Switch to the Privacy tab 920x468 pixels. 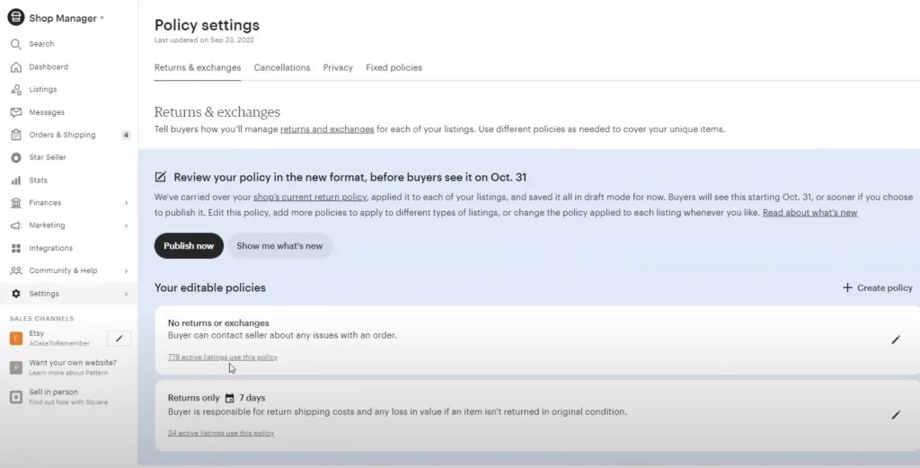[x=338, y=67]
